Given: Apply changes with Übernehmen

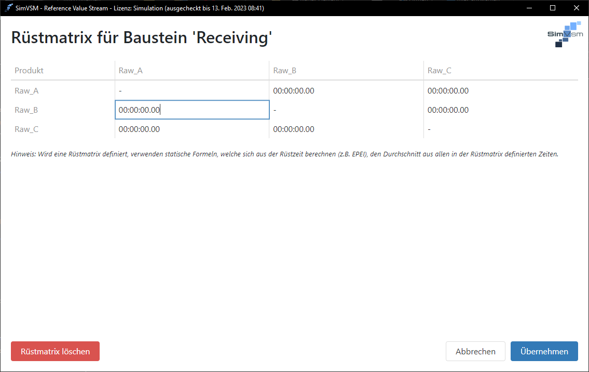Looking at the screenshot, I should tap(544, 351).
